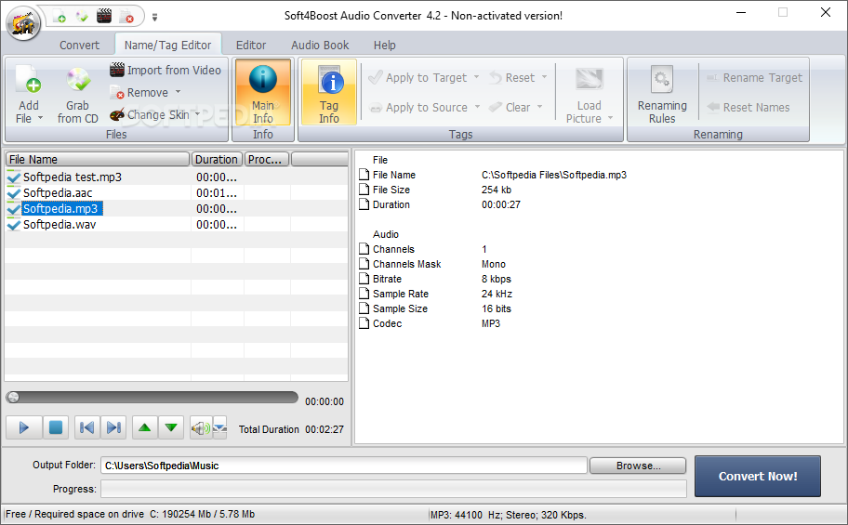Move selected file up in list
The image size is (848, 525).
144,427
